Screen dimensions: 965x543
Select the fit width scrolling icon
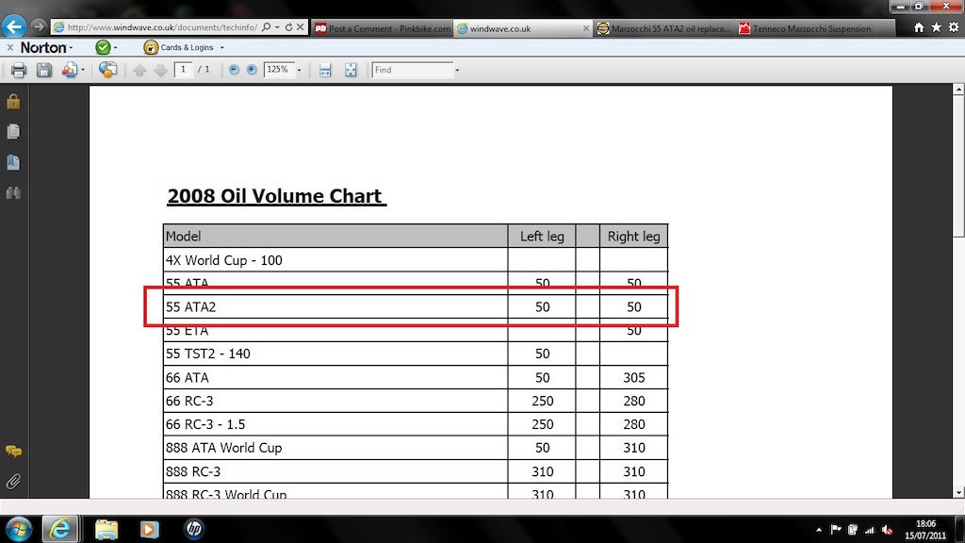(x=325, y=70)
